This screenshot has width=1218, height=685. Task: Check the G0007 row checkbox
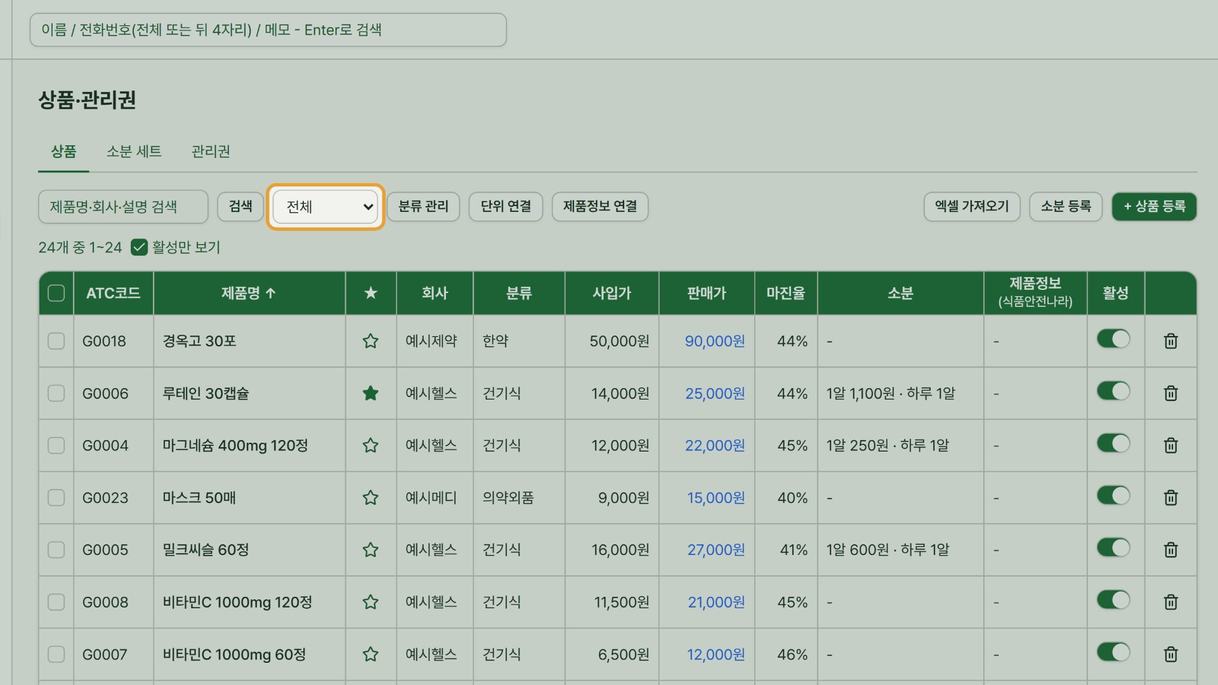click(56, 654)
